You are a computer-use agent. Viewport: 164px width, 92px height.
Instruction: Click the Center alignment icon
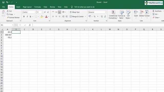point(56,16)
